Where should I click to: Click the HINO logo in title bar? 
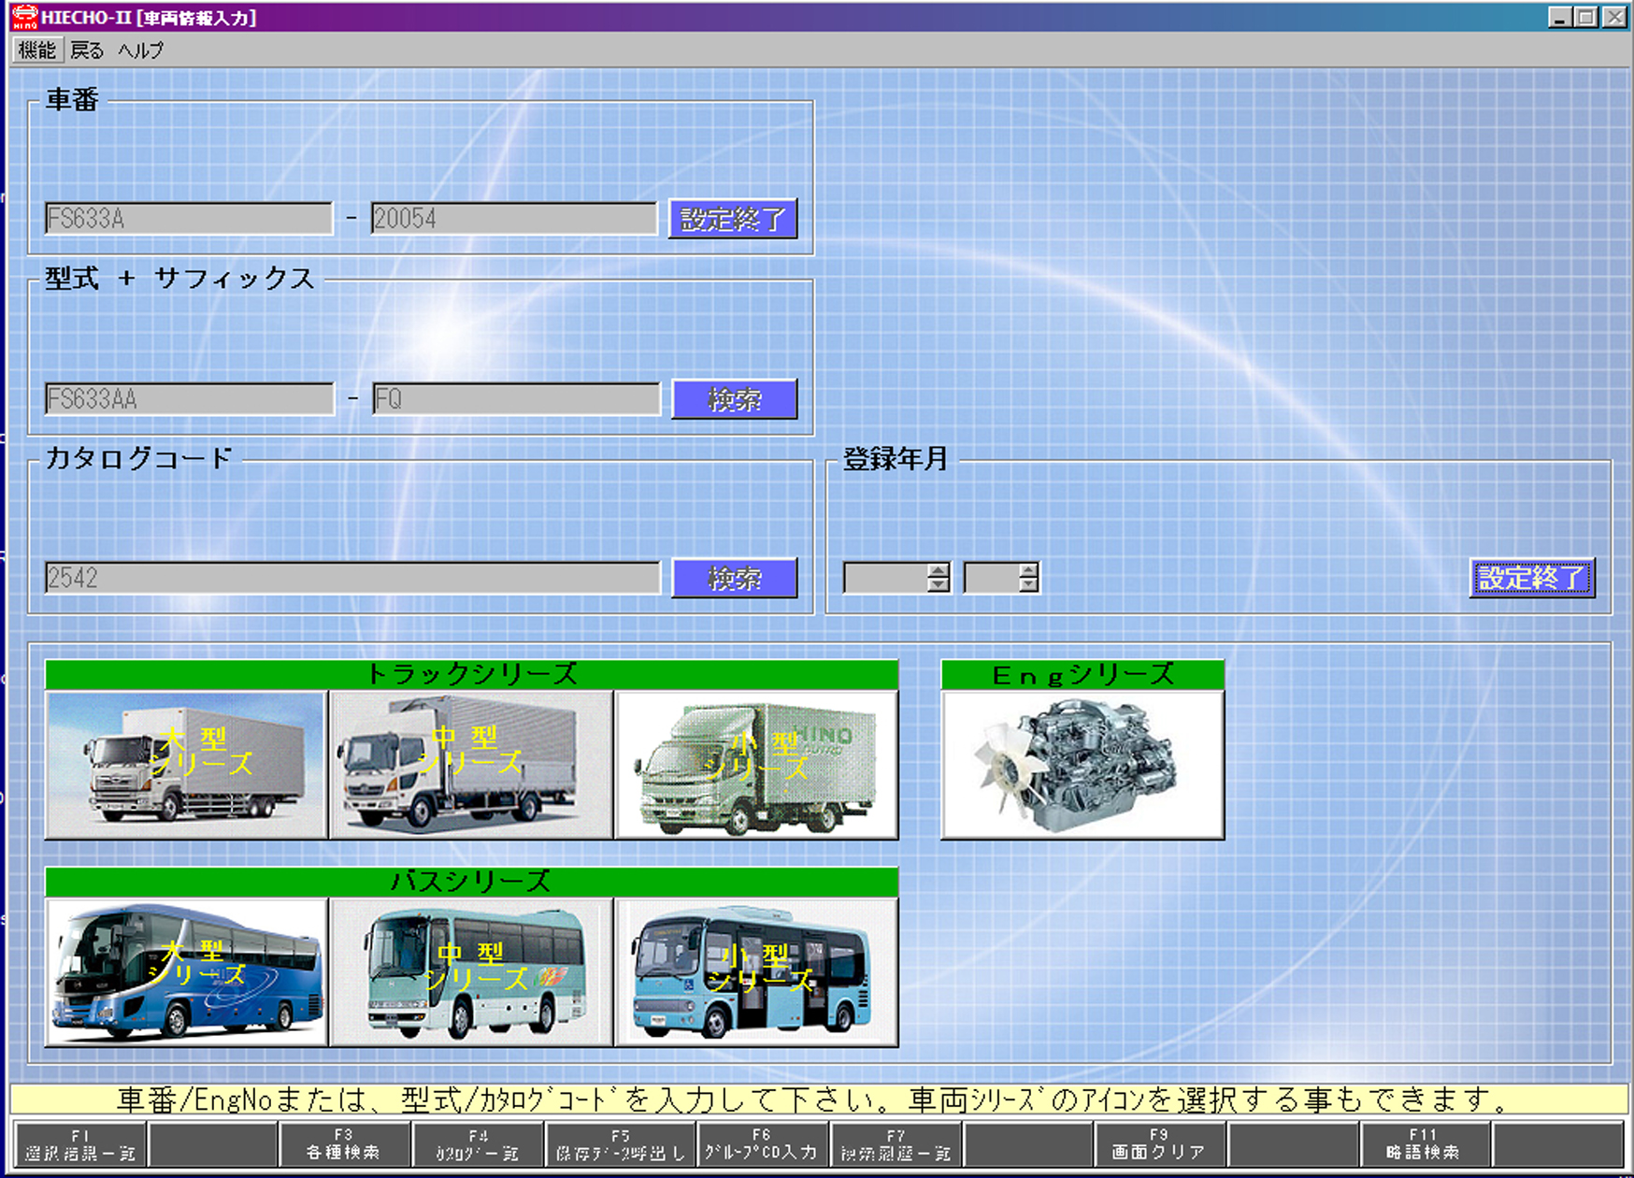23,17
